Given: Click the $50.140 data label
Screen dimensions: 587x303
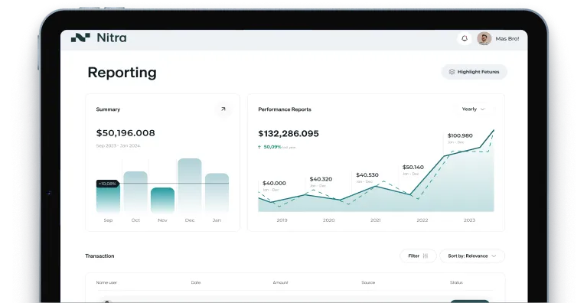Looking at the screenshot, I should 413,168.
